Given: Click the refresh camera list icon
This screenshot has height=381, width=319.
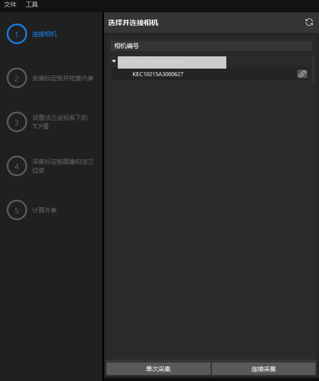Looking at the screenshot, I should 309,22.
